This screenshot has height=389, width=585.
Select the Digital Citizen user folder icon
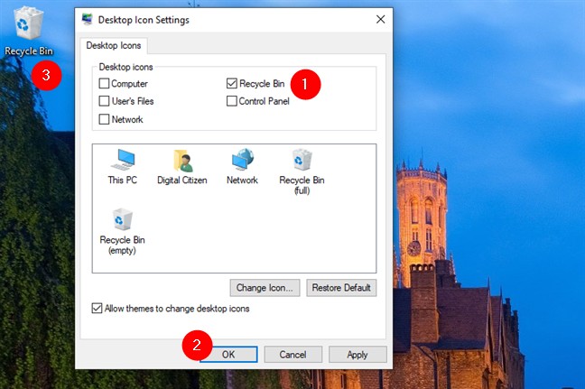182,163
